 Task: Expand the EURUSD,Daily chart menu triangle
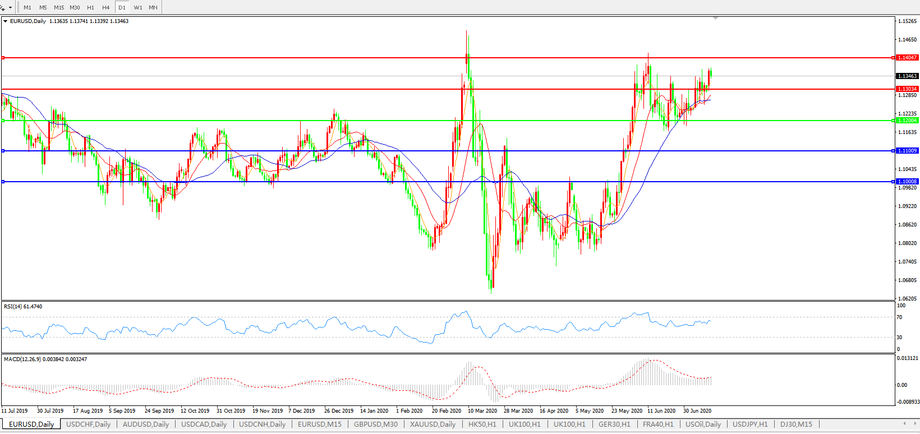click(x=6, y=21)
